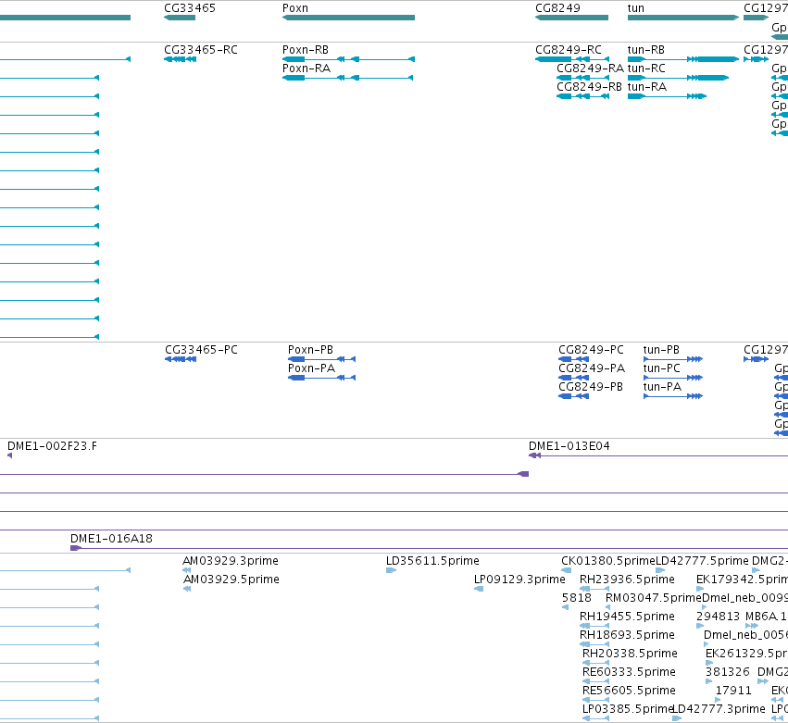Open the CG8249-RA transcript label
This screenshot has height=723, width=788.
point(590,69)
